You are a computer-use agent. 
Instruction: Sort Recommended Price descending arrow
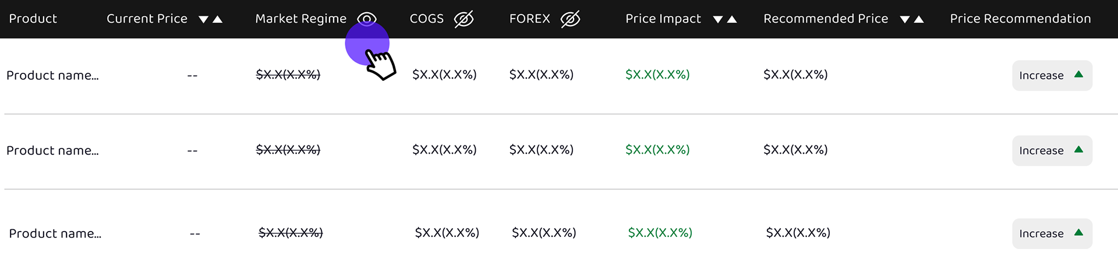[905, 20]
